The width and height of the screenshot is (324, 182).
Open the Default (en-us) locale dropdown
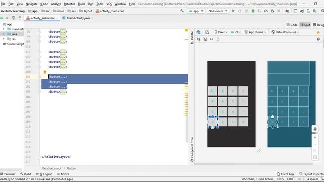(285, 32)
